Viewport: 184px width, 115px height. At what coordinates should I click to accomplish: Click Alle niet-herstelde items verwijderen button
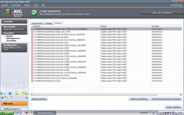click(x=166, y=99)
